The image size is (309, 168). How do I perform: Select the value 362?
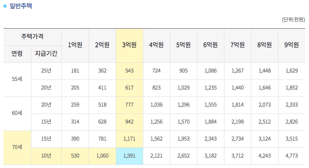click(x=102, y=71)
